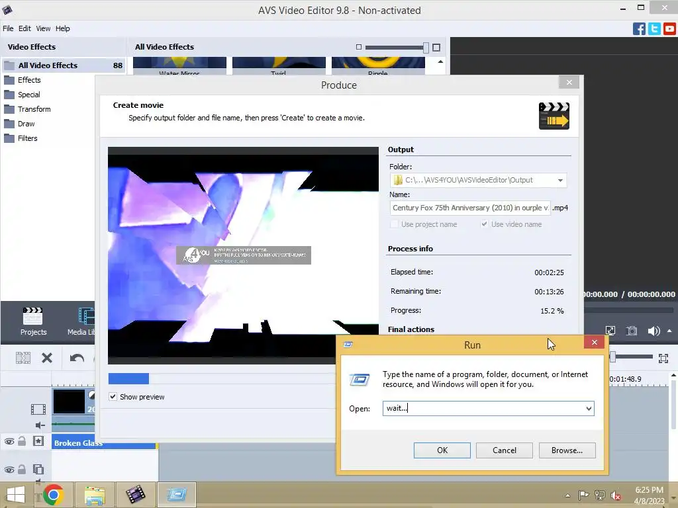The height and width of the screenshot is (508, 678).
Task: Expand the Run dialog Open dropdown arrow
Action: click(589, 409)
